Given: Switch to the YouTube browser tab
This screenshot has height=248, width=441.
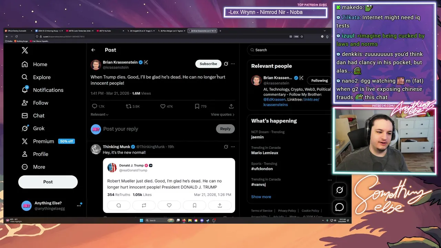Looking at the screenshot, I should 111,31.
